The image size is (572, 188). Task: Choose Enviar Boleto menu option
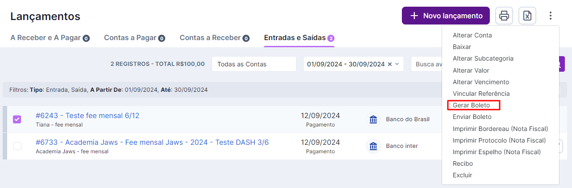(x=472, y=117)
